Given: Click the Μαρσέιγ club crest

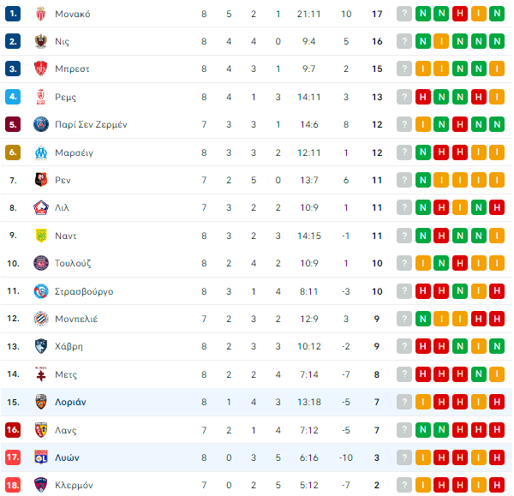Looking at the screenshot, I should [41, 152].
